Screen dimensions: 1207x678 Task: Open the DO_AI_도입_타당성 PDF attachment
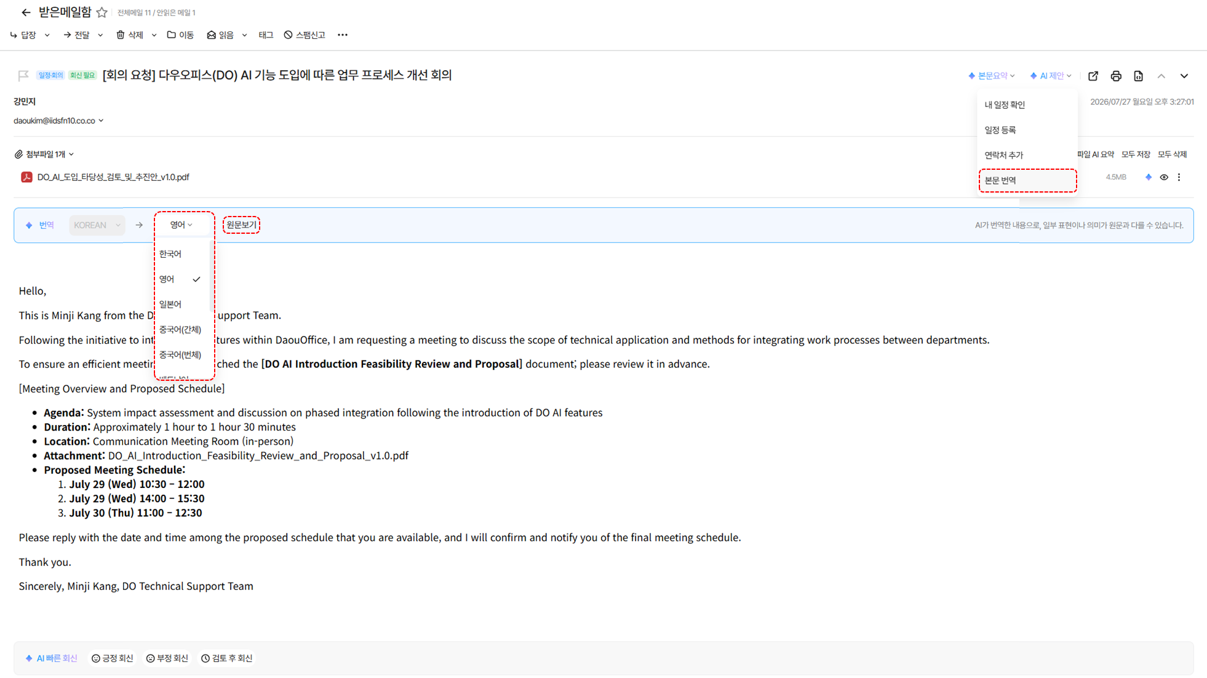(x=113, y=177)
